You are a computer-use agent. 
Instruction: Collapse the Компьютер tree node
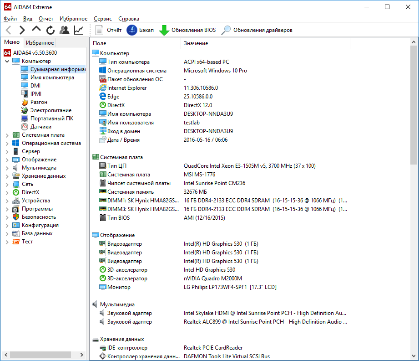(x=7, y=61)
